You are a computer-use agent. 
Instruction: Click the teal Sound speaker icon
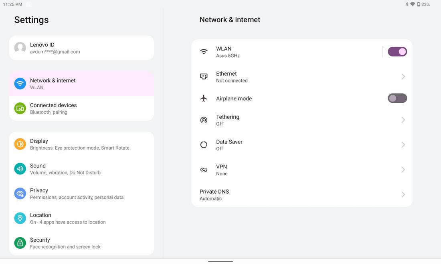click(x=20, y=169)
